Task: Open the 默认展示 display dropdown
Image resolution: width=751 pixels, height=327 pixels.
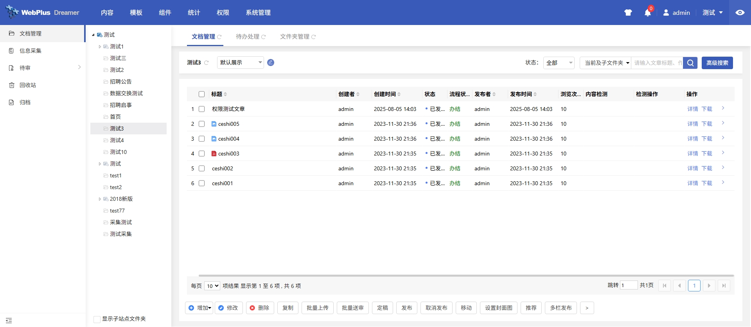Action: (240, 63)
